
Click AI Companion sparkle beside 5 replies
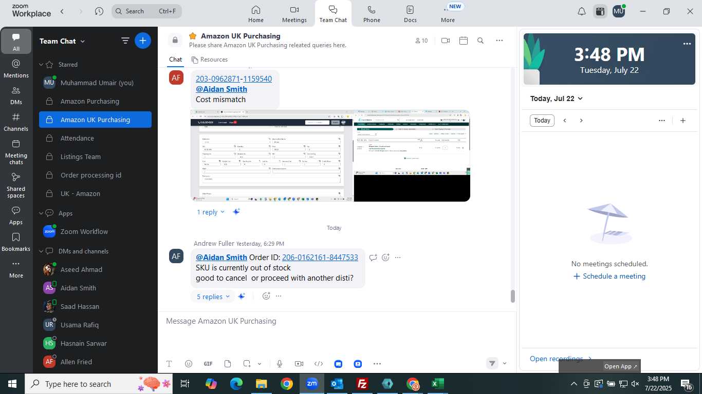[x=242, y=296]
